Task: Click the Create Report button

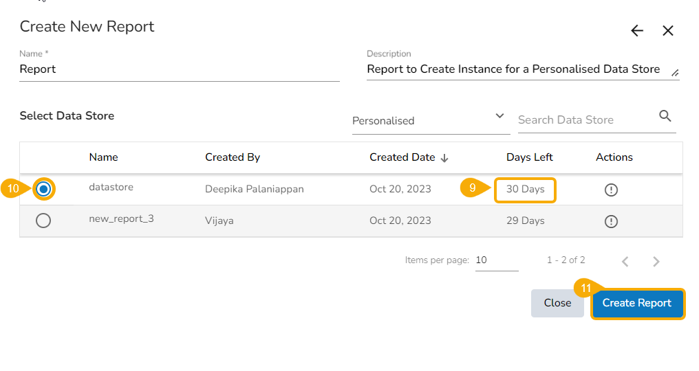Action: click(637, 303)
